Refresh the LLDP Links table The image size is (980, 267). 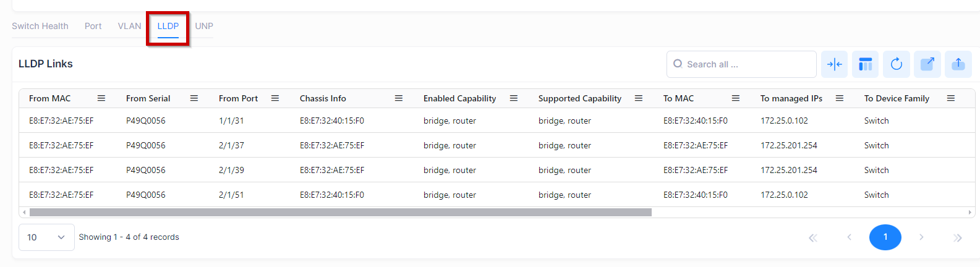coord(896,64)
